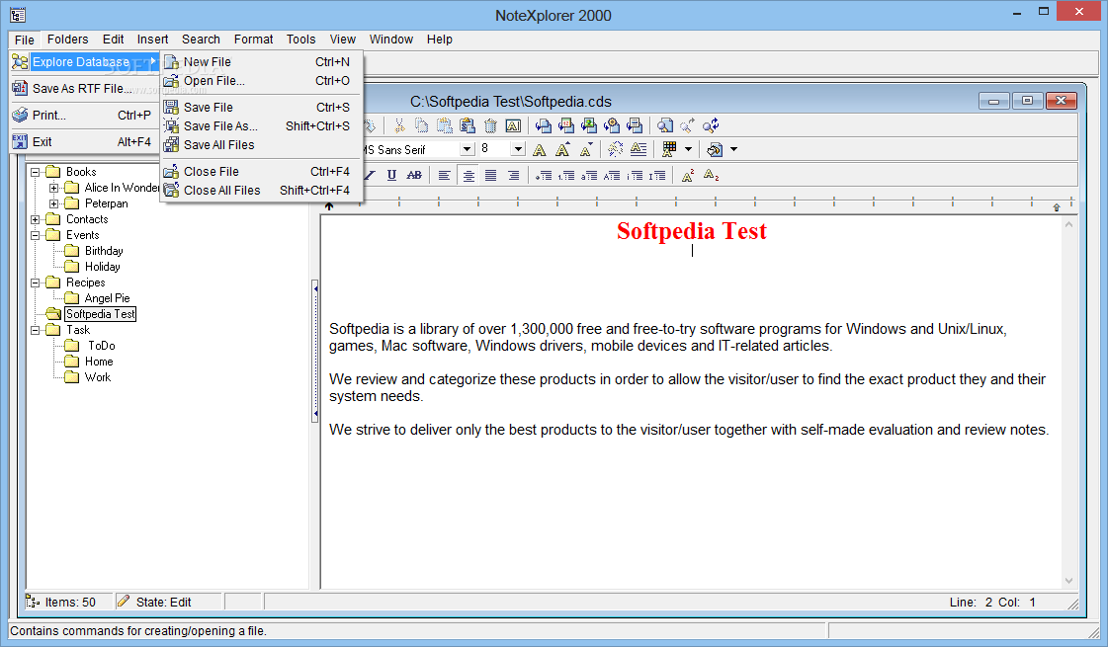Click the Insert Picture icon

[x=589, y=125]
